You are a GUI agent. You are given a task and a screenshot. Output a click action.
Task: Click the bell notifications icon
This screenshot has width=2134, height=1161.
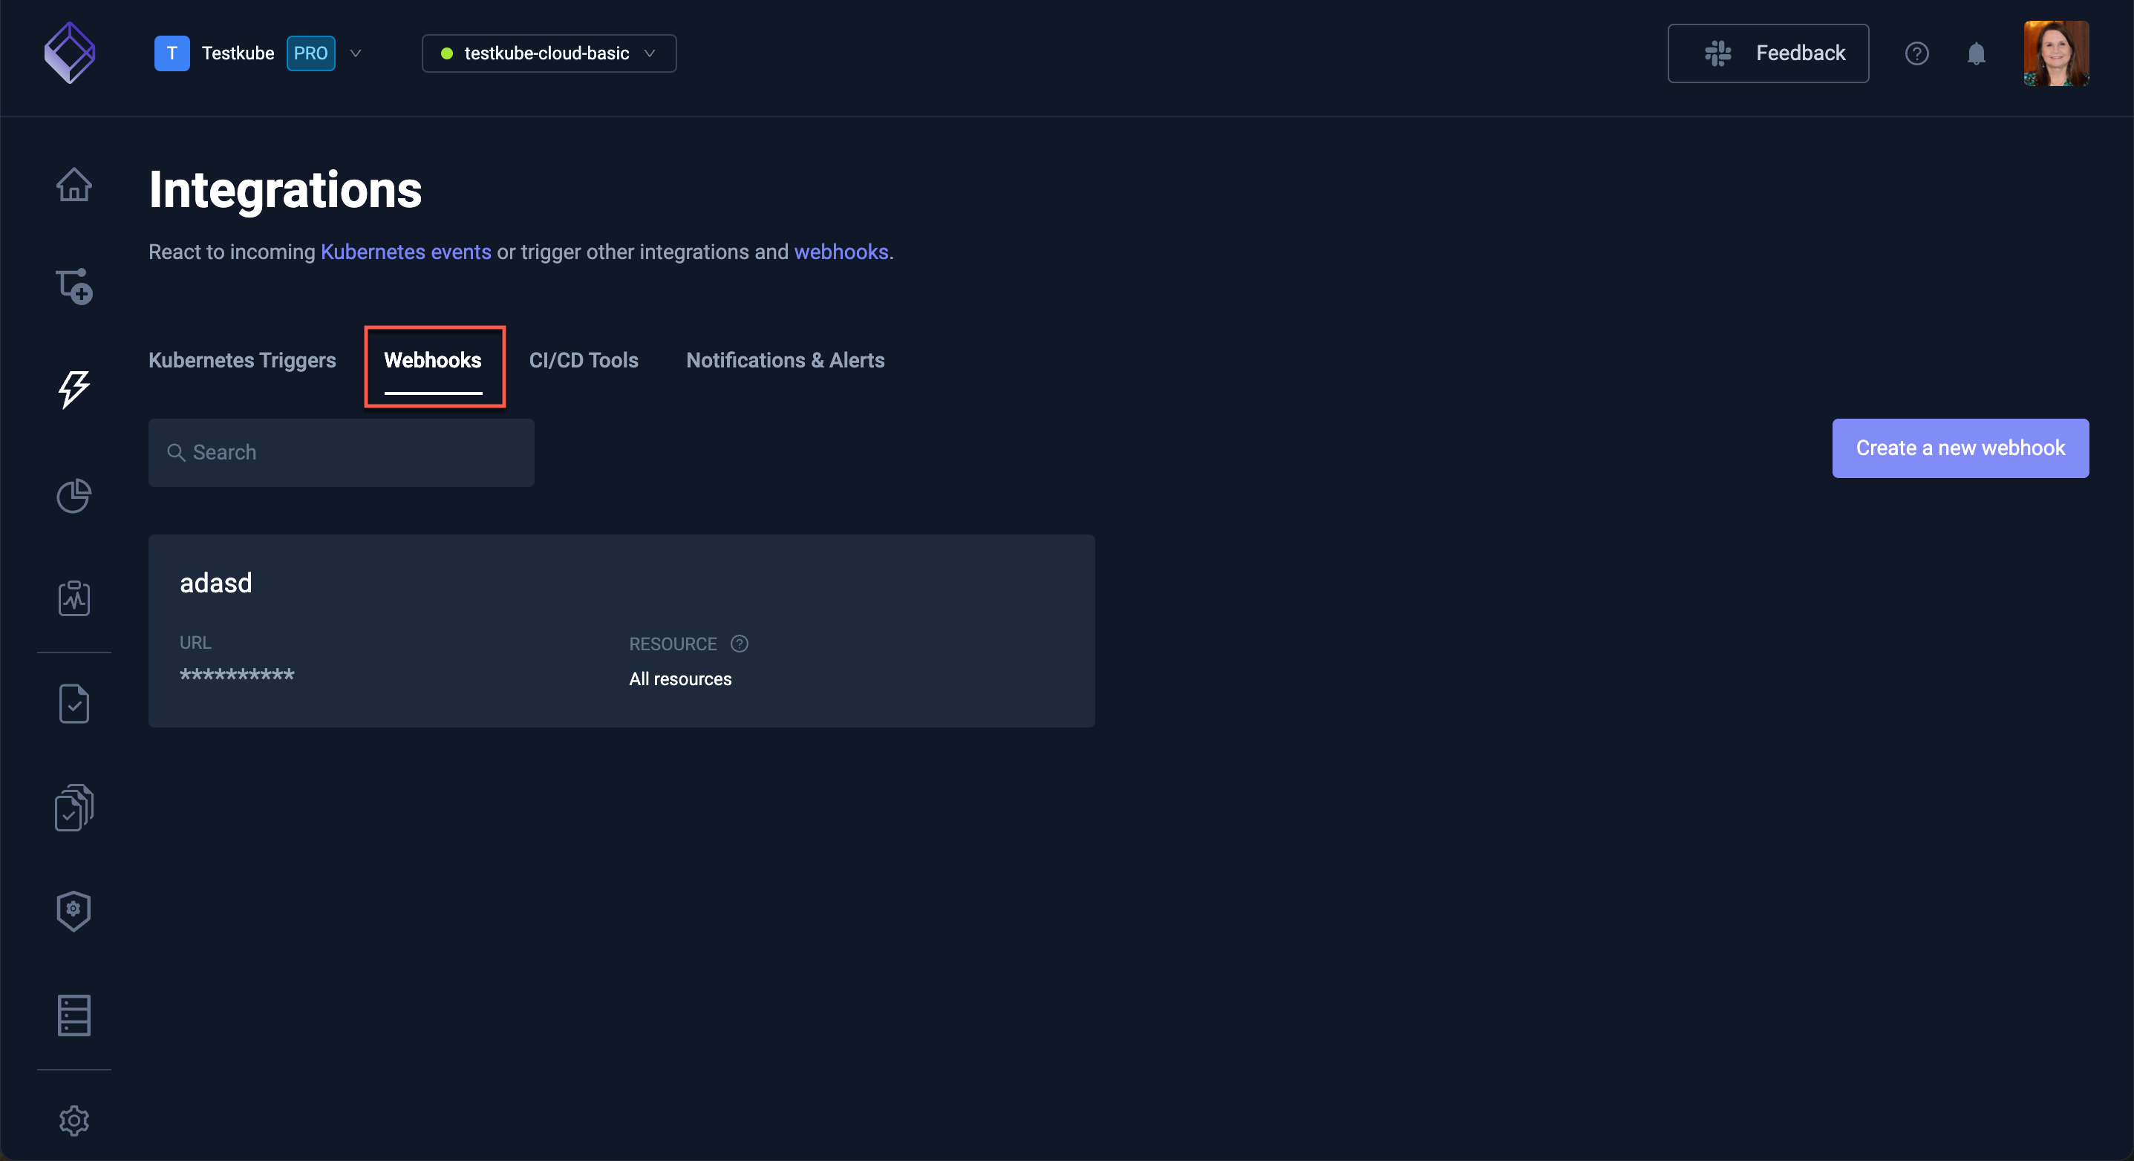click(x=1977, y=53)
